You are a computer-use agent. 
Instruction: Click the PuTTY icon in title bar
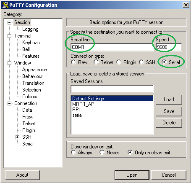click(5, 5)
